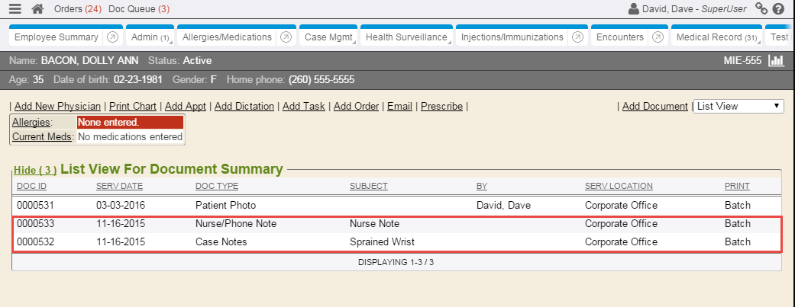The image size is (795, 307).
Task: Pop out Employee Summary arrow icon
Action: click(112, 37)
